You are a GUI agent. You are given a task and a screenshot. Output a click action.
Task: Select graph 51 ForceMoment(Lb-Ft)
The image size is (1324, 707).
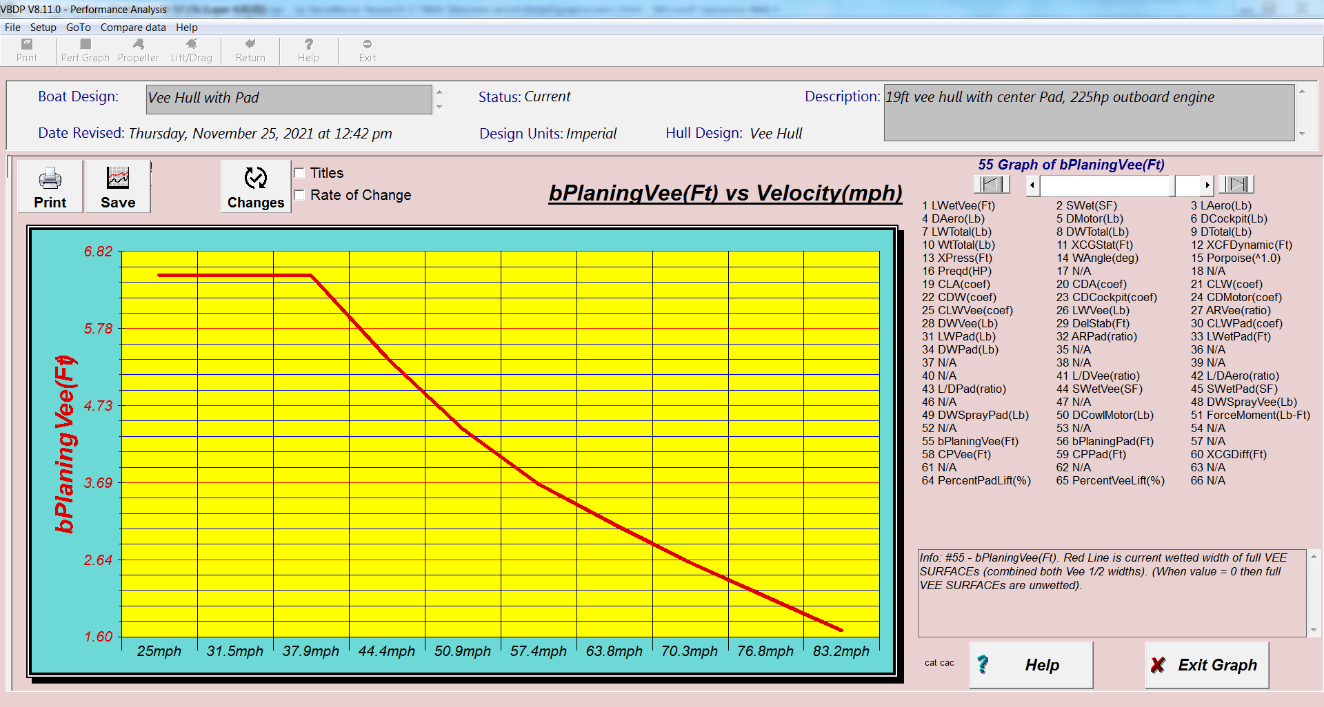1250,415
